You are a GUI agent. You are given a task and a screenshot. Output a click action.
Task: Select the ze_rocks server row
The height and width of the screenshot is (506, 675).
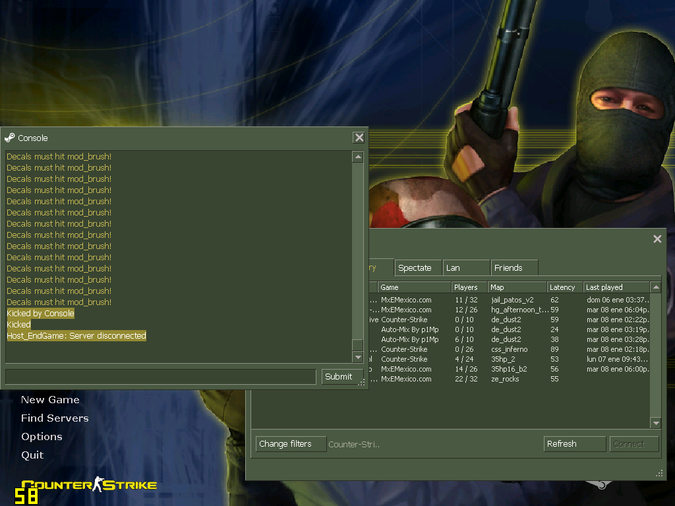[510, 379]
